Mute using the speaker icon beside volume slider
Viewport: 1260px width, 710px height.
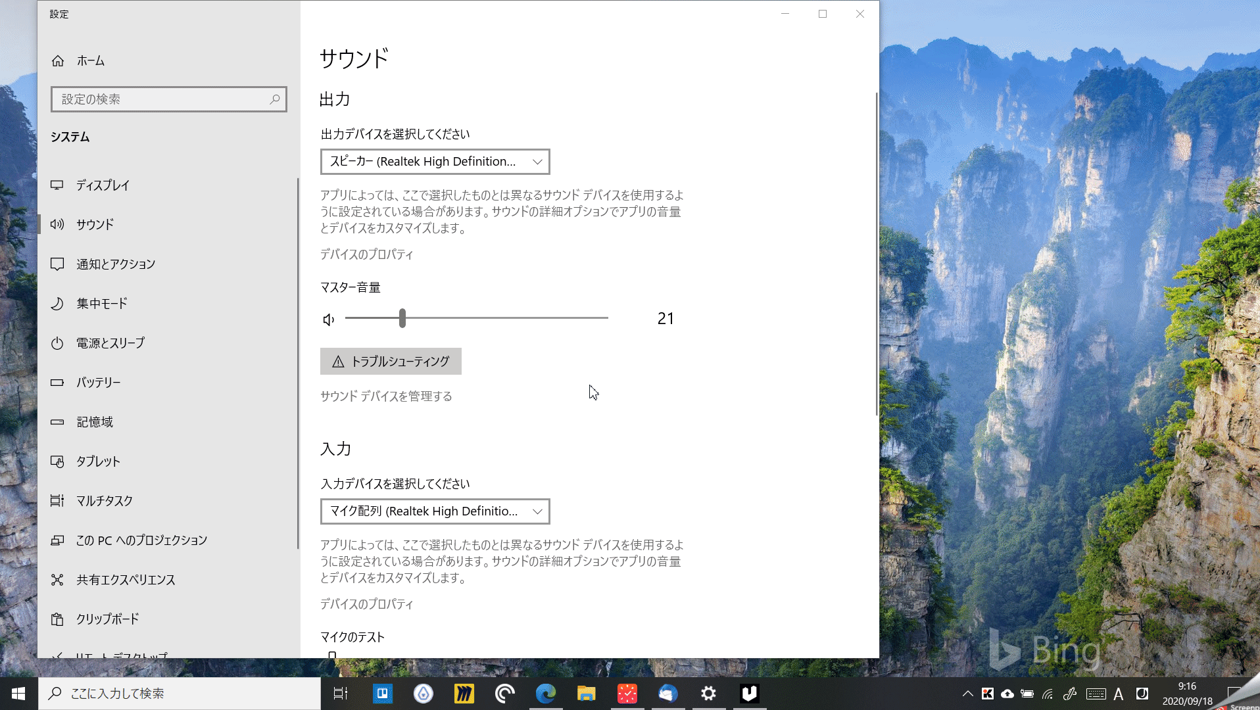(x=329, y=319)
